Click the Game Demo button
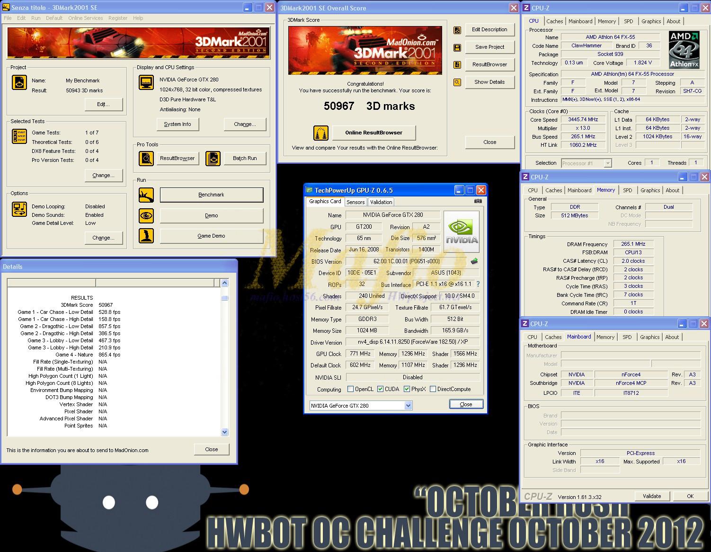The height and width of the screenshot is (552, 711). [211, 236]
